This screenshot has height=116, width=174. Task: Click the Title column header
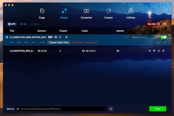coord(12,31)
